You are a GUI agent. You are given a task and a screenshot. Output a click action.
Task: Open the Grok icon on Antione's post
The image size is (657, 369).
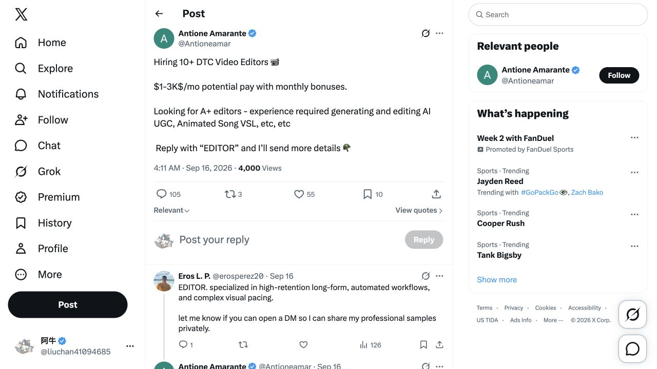point(426,33)
